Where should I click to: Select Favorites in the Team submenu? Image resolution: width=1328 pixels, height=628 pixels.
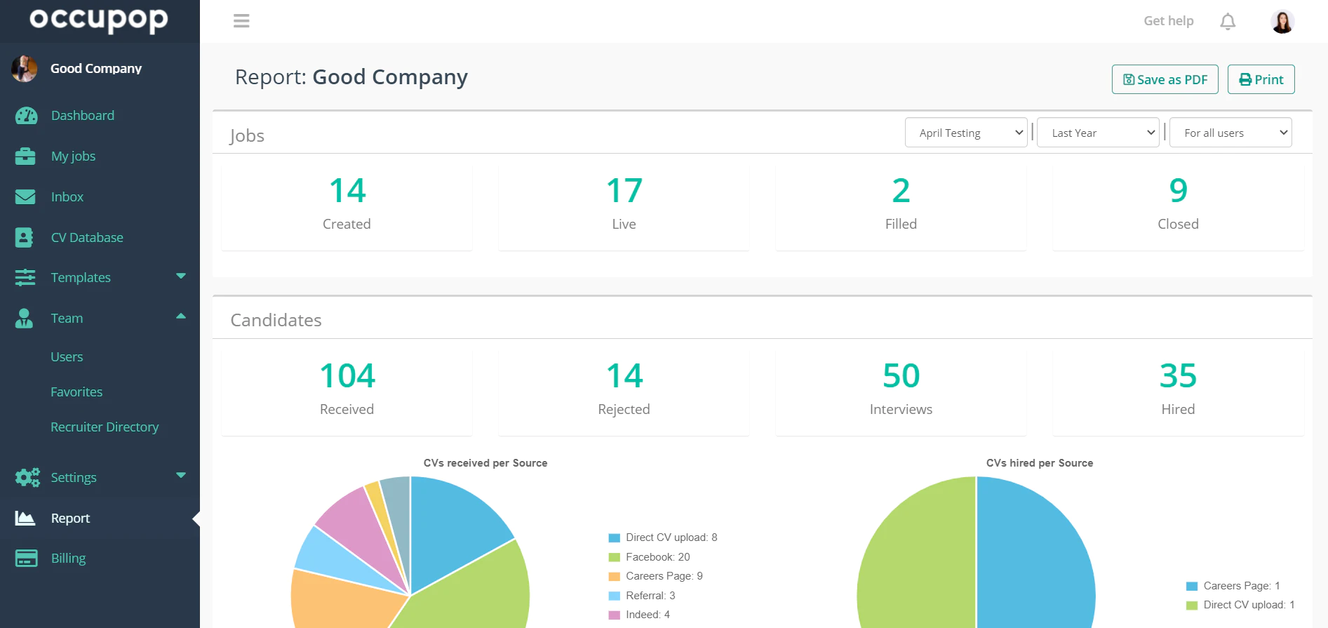76,392
